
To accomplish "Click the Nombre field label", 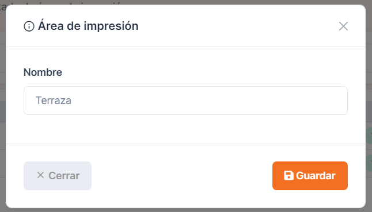I will click(x=43, y=72).
